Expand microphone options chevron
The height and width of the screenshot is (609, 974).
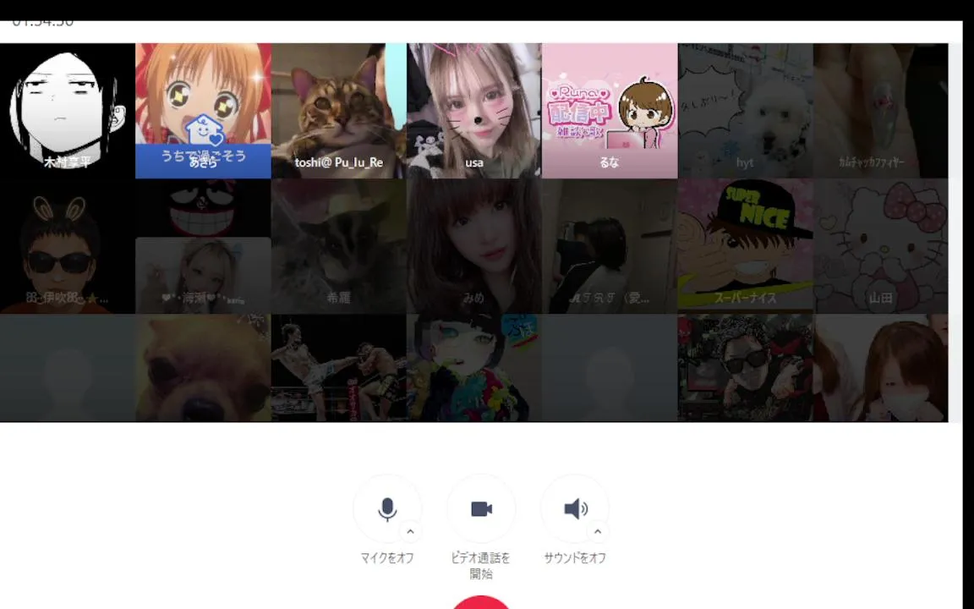[x=410, y=531]
